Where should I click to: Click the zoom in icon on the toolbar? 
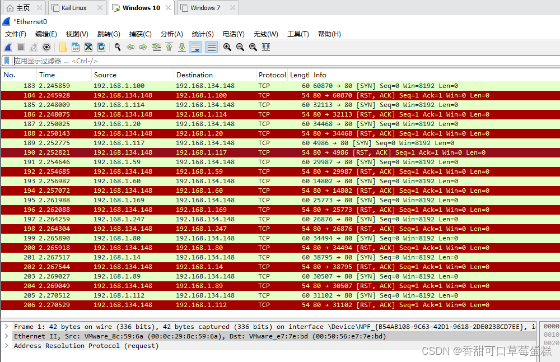[227, 47]
